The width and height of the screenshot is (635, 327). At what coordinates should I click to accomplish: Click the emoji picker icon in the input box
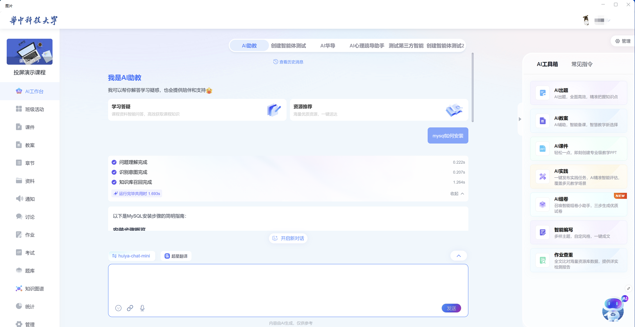coord(118,308)
